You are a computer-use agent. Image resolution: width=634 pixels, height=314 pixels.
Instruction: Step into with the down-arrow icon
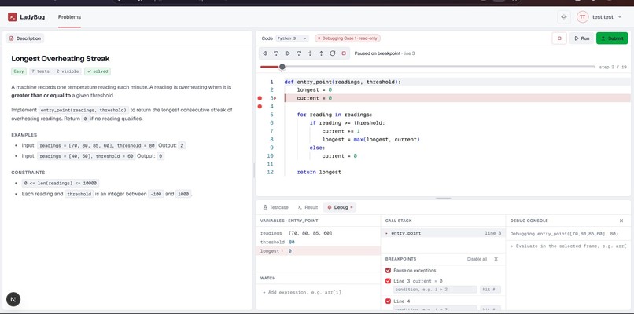tap(310, 53)
